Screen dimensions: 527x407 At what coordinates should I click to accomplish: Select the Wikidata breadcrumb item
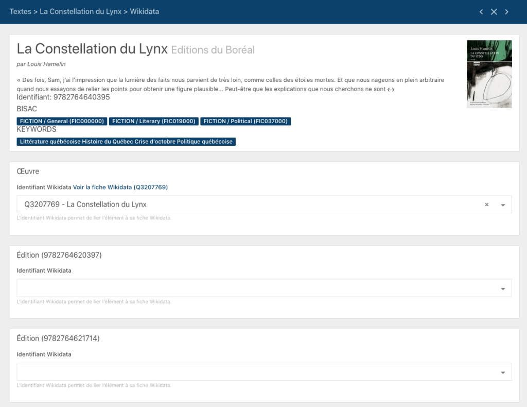pyautogui.click(x=144, y=11)
